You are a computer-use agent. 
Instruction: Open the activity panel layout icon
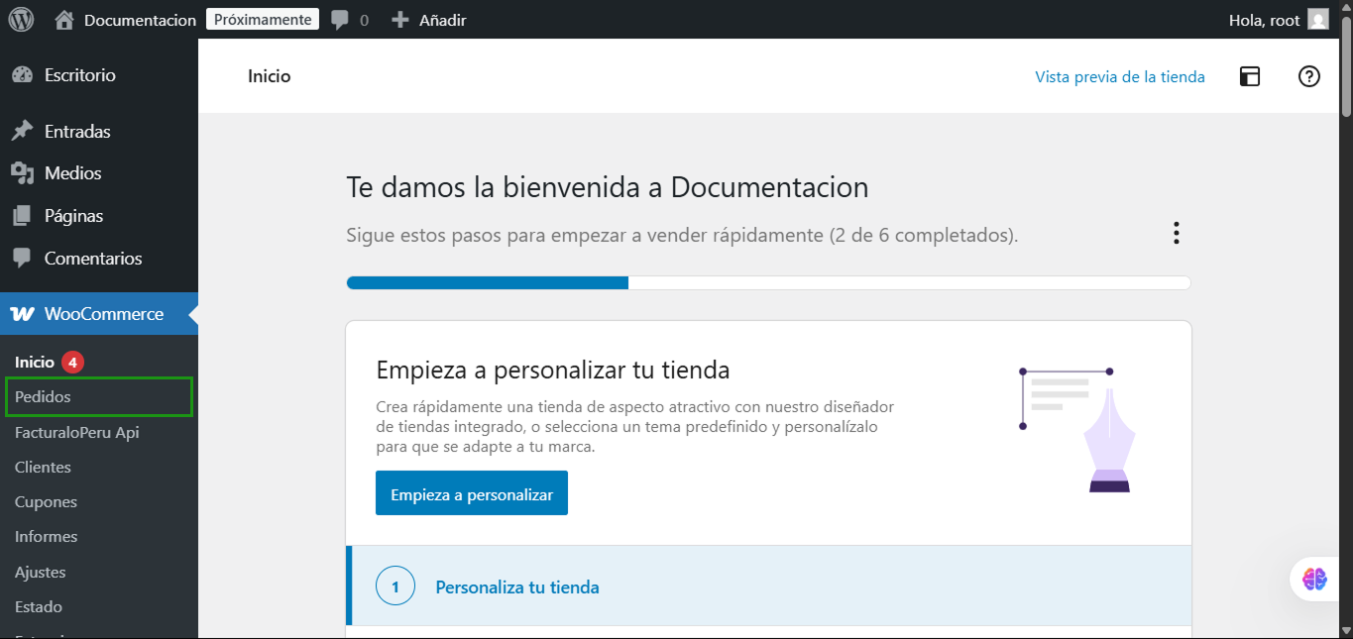pos(1250,76)
